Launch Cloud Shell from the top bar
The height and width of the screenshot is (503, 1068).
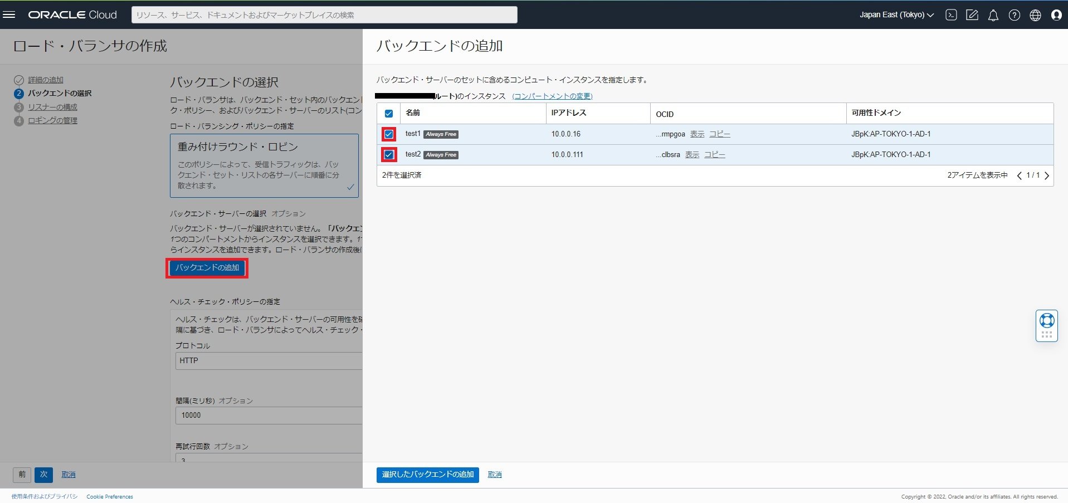[x=950, y=15]
